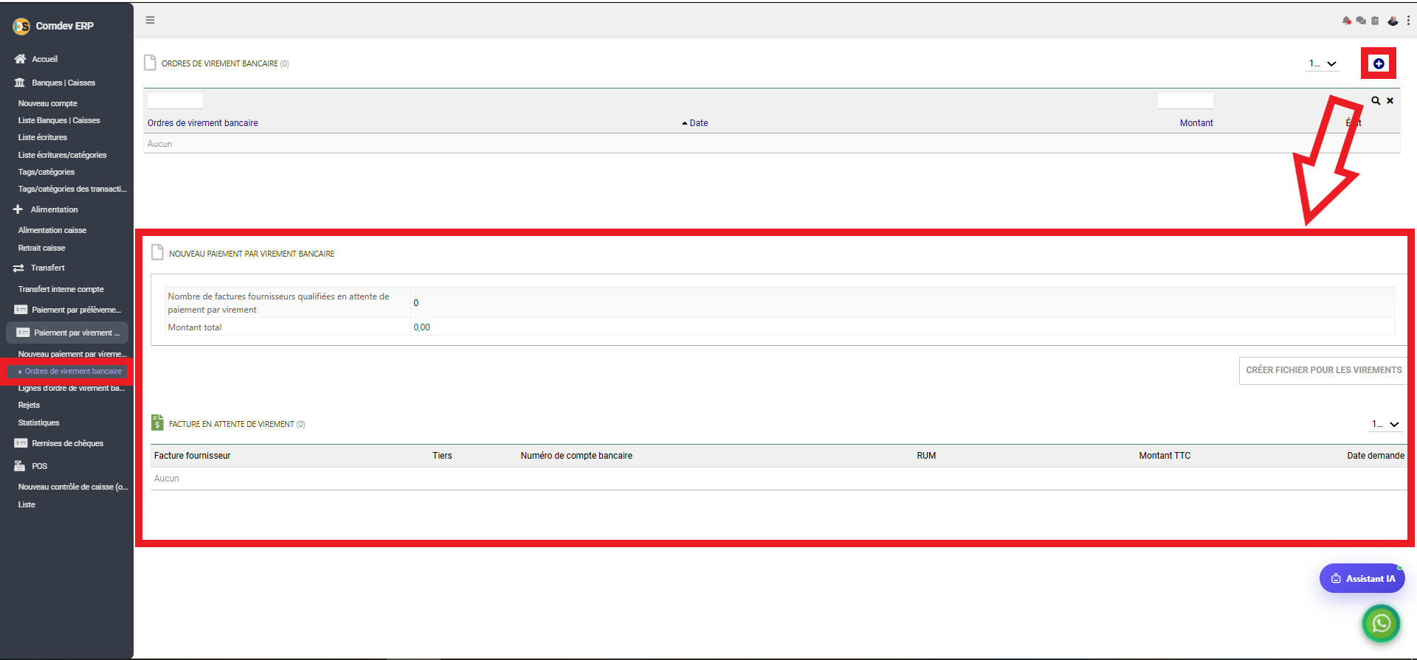Open Liste under POS section

point(27,504)
